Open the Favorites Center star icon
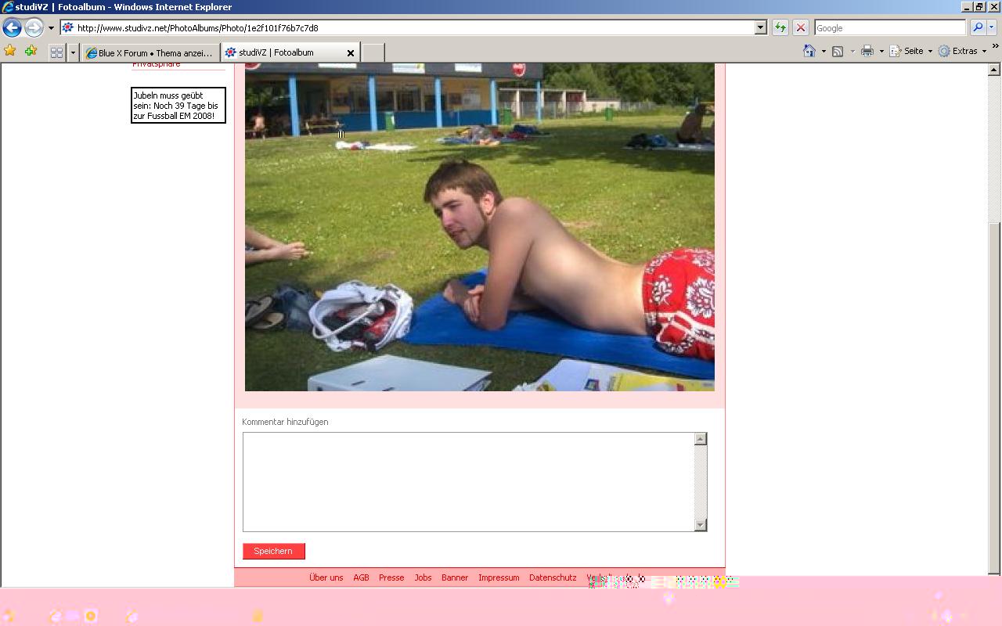The width and height of the screenshot is (1002, 626). (x=10, y=52)
